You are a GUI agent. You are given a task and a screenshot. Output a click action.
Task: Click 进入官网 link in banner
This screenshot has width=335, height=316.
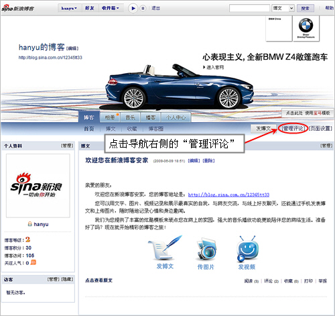pos(214,67)
